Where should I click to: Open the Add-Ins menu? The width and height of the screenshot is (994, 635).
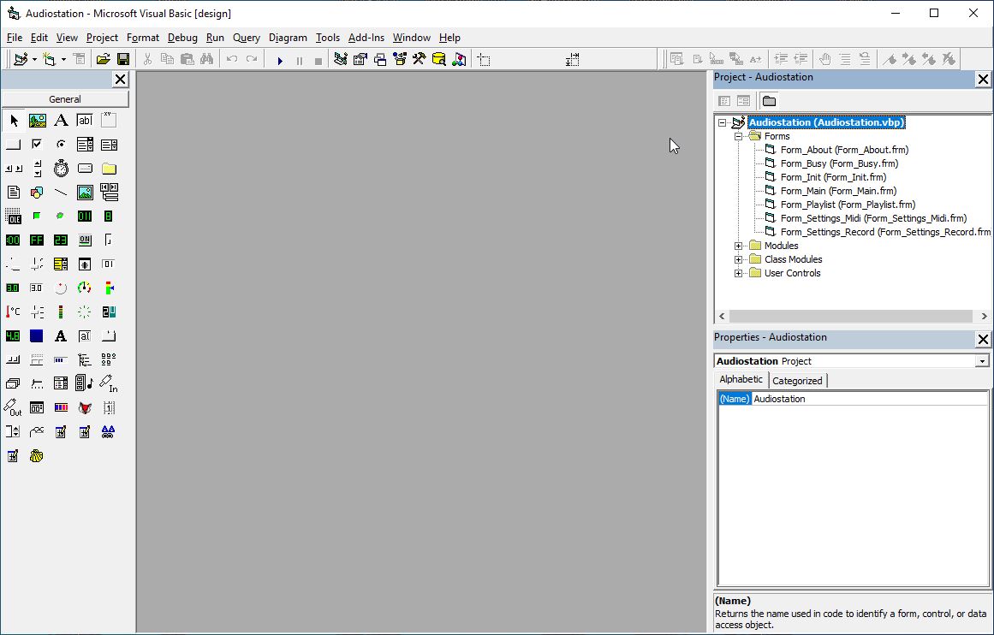pos(366,38)
